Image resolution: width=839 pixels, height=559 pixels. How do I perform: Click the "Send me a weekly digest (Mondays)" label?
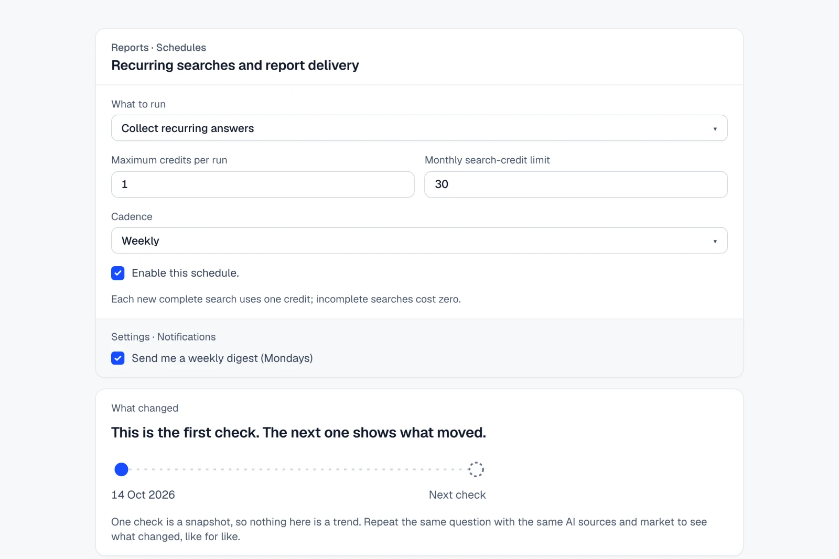pos(222,358)
